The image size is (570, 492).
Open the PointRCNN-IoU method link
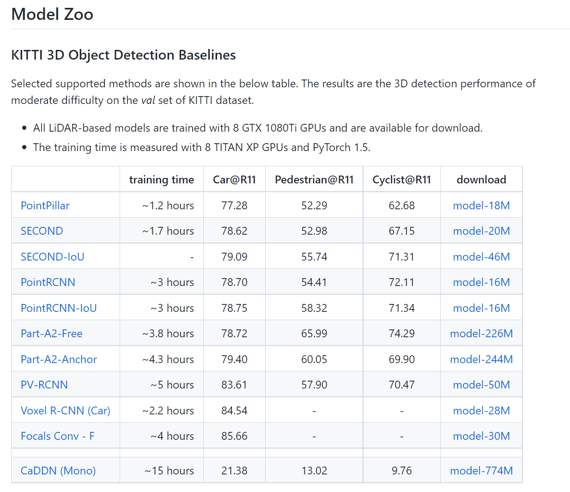click(x=59, y=308)
